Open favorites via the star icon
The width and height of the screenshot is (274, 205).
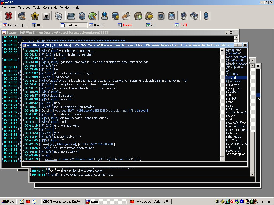[x=35, y=16]
